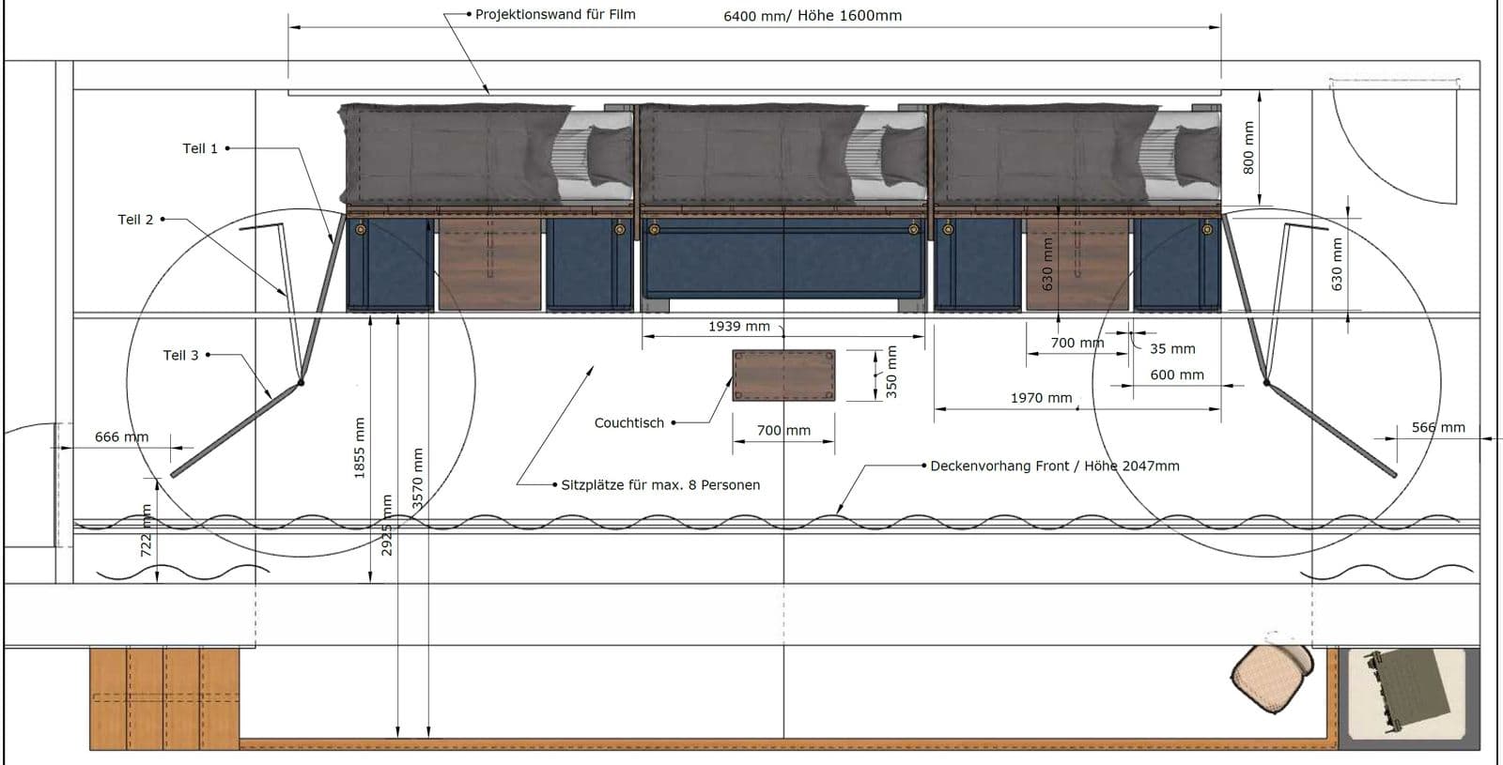Click the '1855 mm' vertical dimension
The image size is (1503, 765).
359,449
